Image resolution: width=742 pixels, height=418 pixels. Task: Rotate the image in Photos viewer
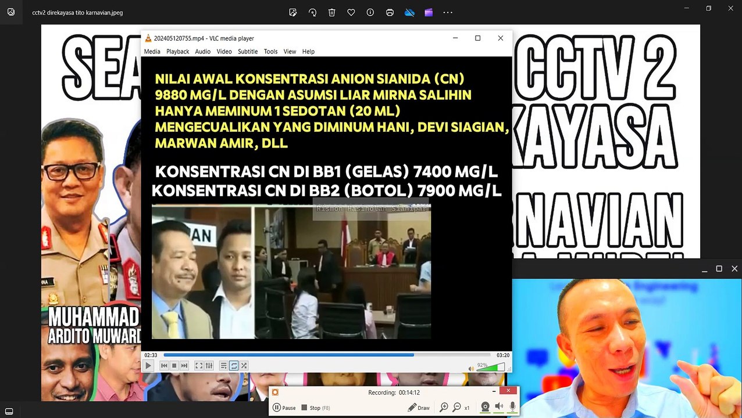[312, 12]
